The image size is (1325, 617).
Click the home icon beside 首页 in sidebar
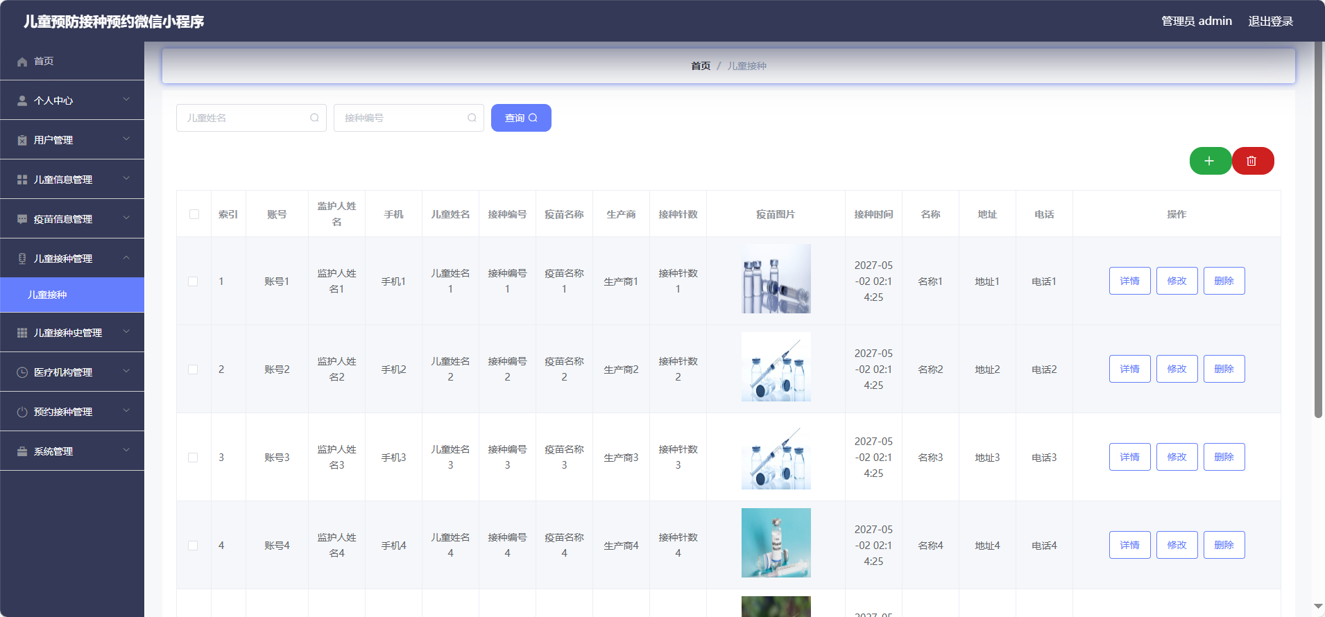point(22,62)
